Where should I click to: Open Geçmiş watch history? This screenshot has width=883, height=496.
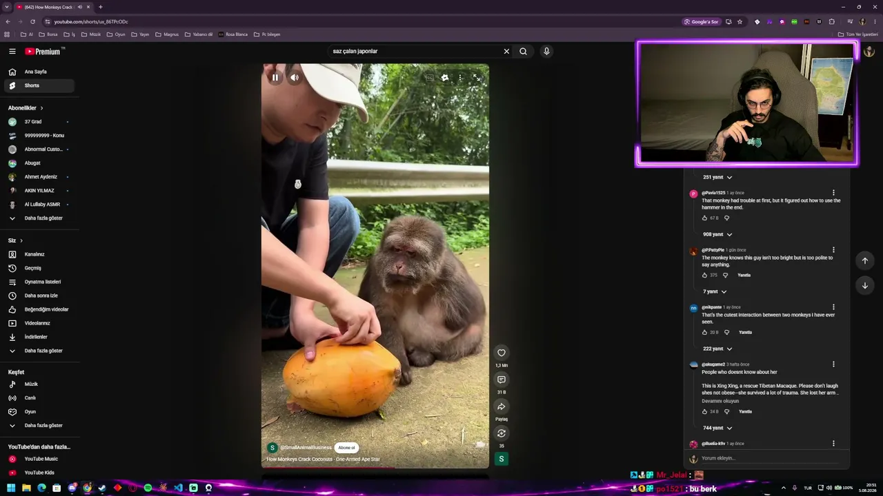coord(39,268)
